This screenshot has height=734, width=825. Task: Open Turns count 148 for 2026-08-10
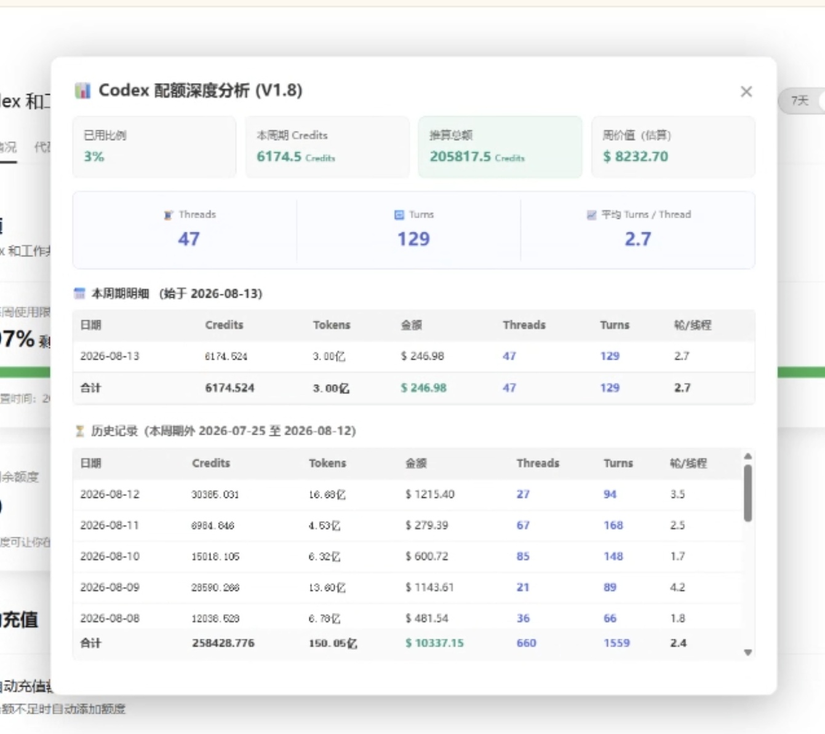pos(613,556)
